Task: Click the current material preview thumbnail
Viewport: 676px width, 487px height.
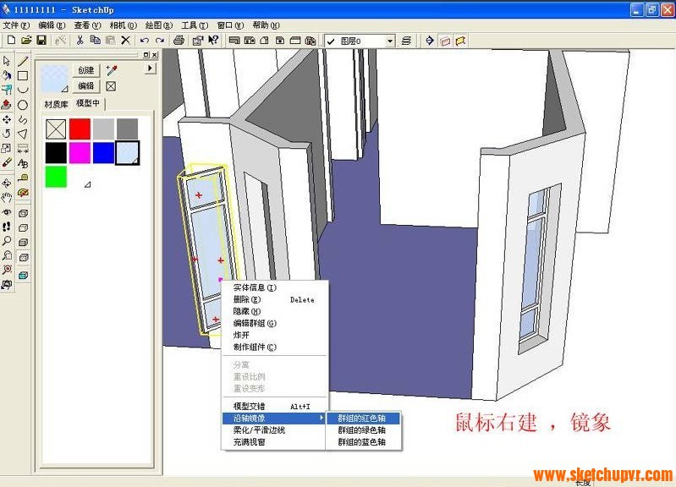Action: 54,79
